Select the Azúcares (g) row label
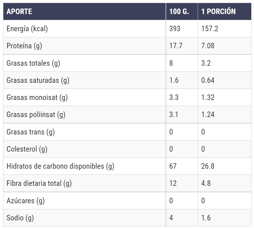This screenshot has height=228, width=254. tap(25, 201)
